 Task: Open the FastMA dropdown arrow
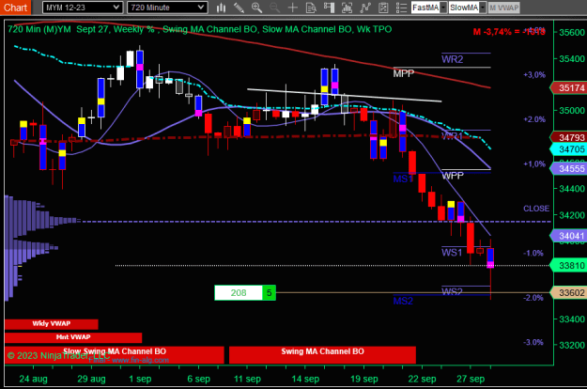click(443, 8)
